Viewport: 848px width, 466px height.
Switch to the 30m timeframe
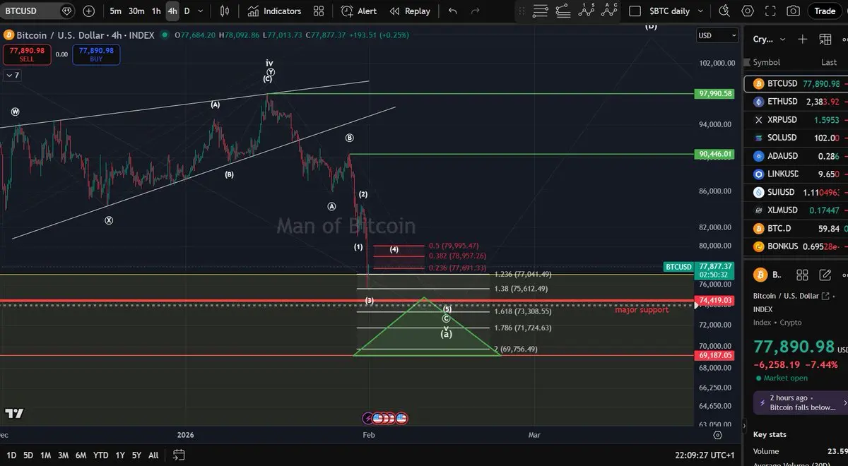coord(136,11)
